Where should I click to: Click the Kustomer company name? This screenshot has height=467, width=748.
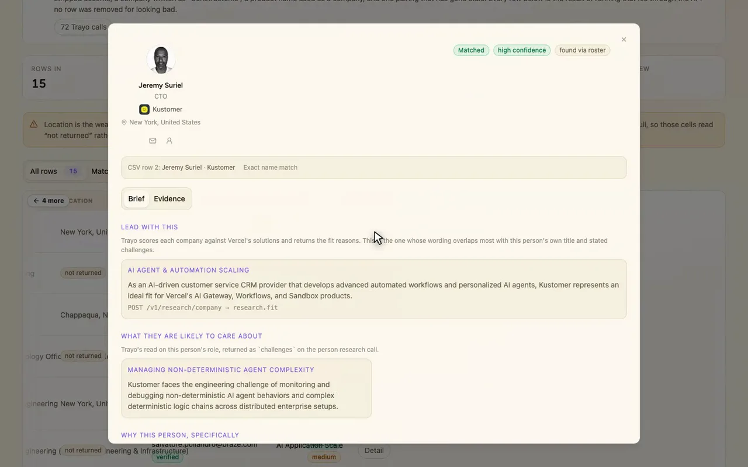click(x=167, y=109)
